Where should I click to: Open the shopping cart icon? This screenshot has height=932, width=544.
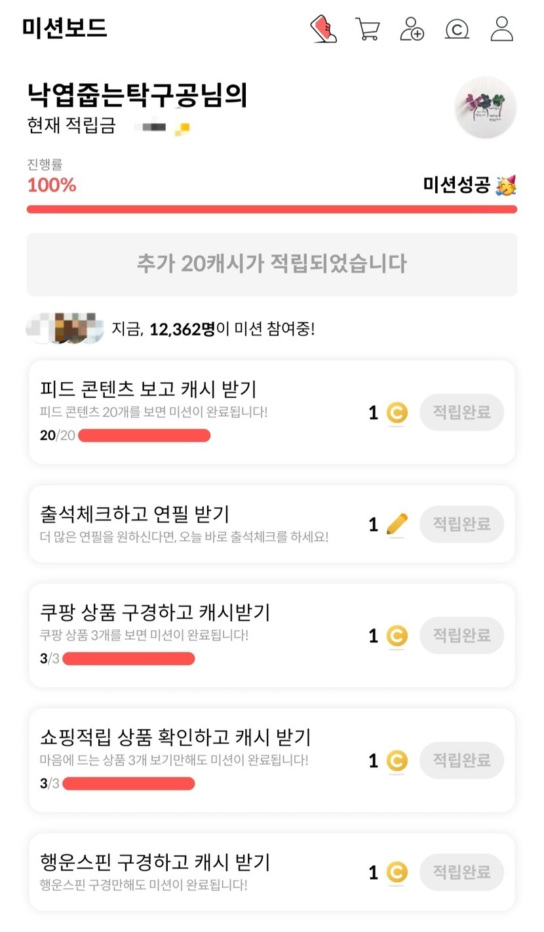[x=367, y=29]
